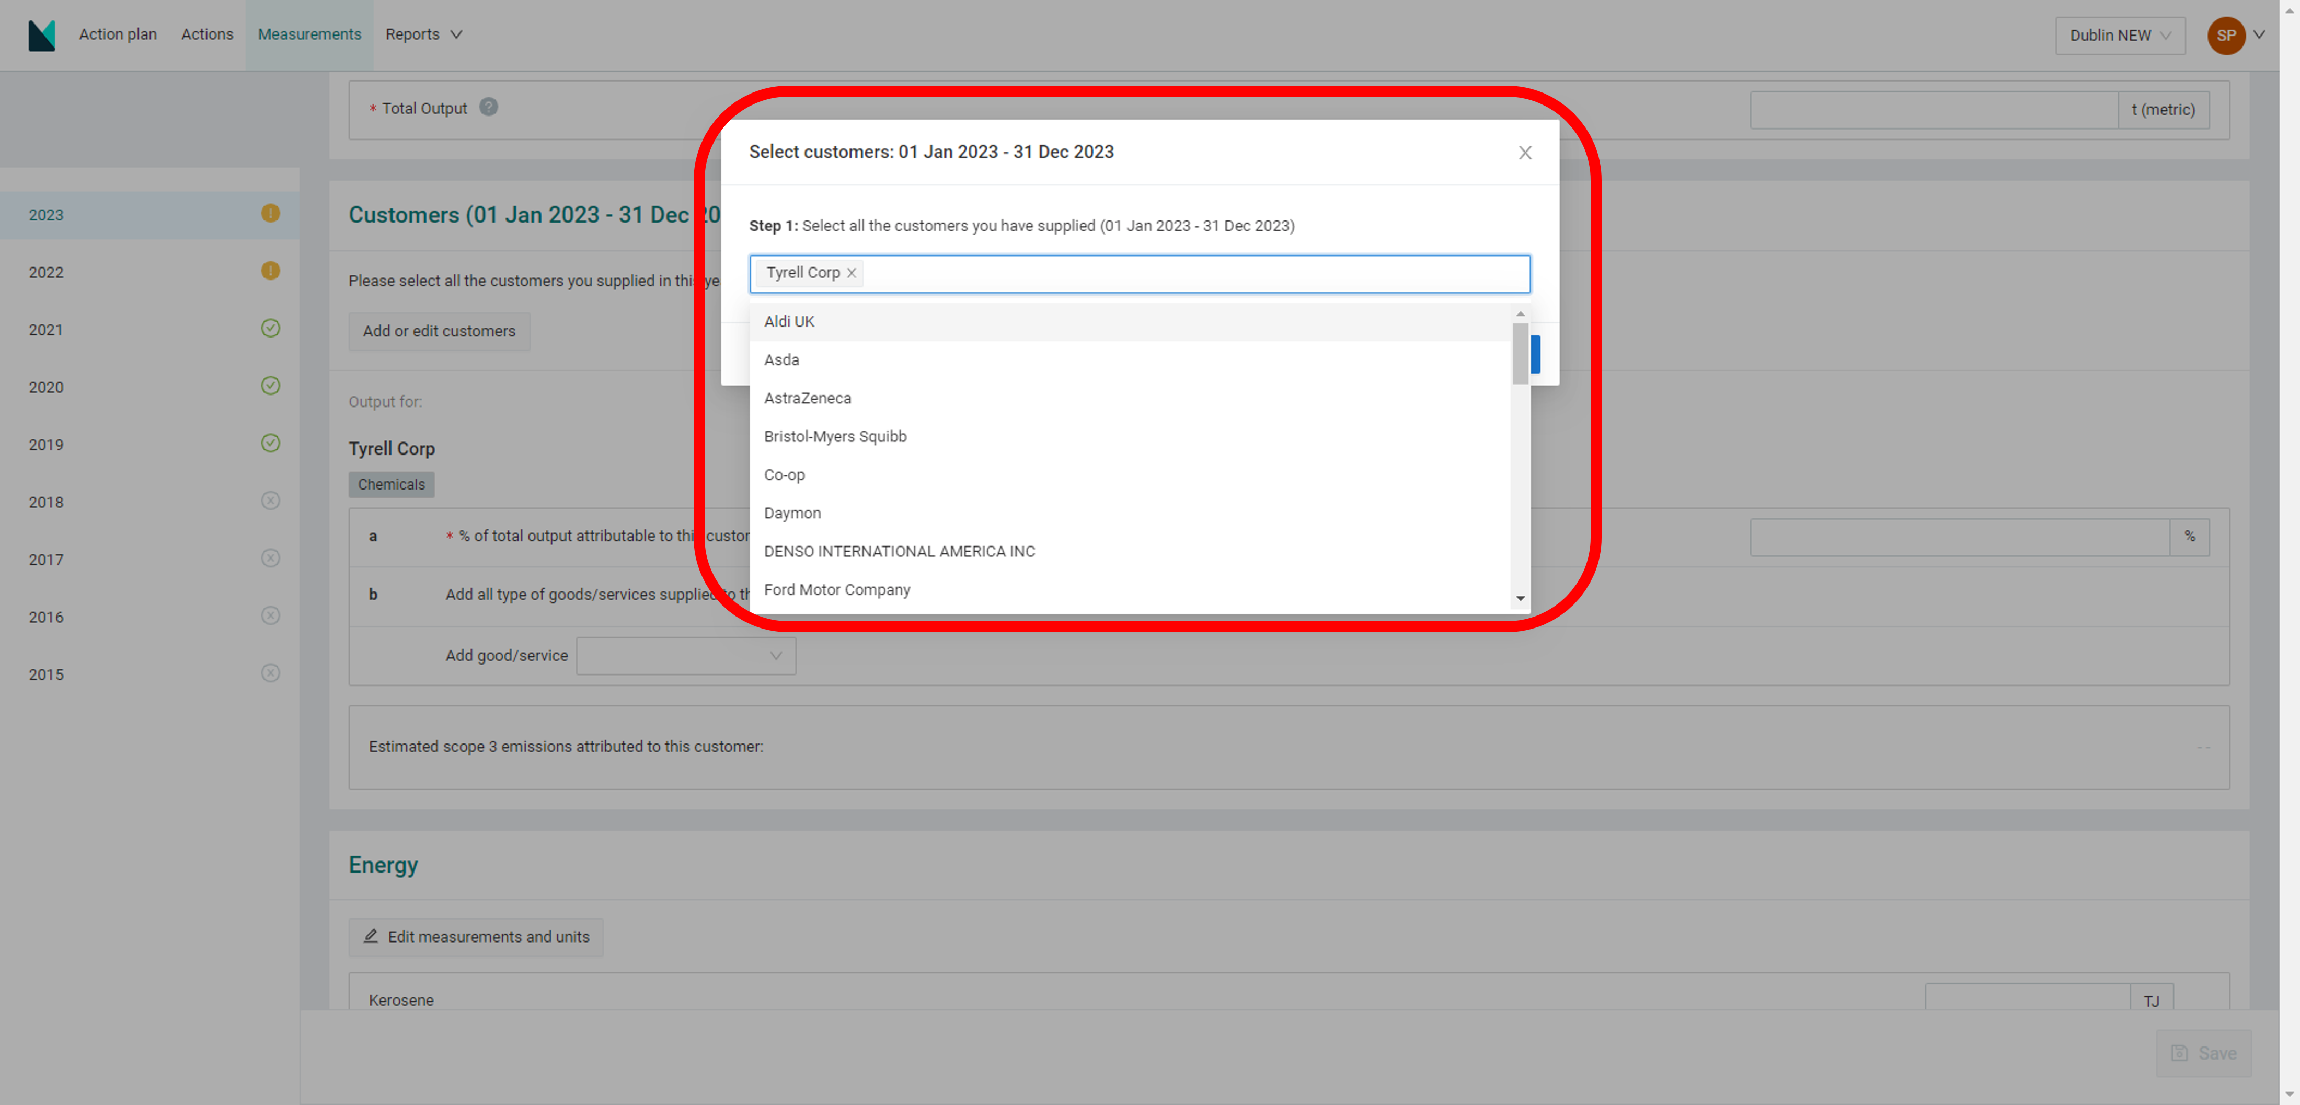Open the Dublin NEW site dropdown

[2120, 36]
